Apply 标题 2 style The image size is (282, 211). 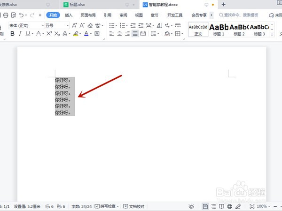coord(239,30)
